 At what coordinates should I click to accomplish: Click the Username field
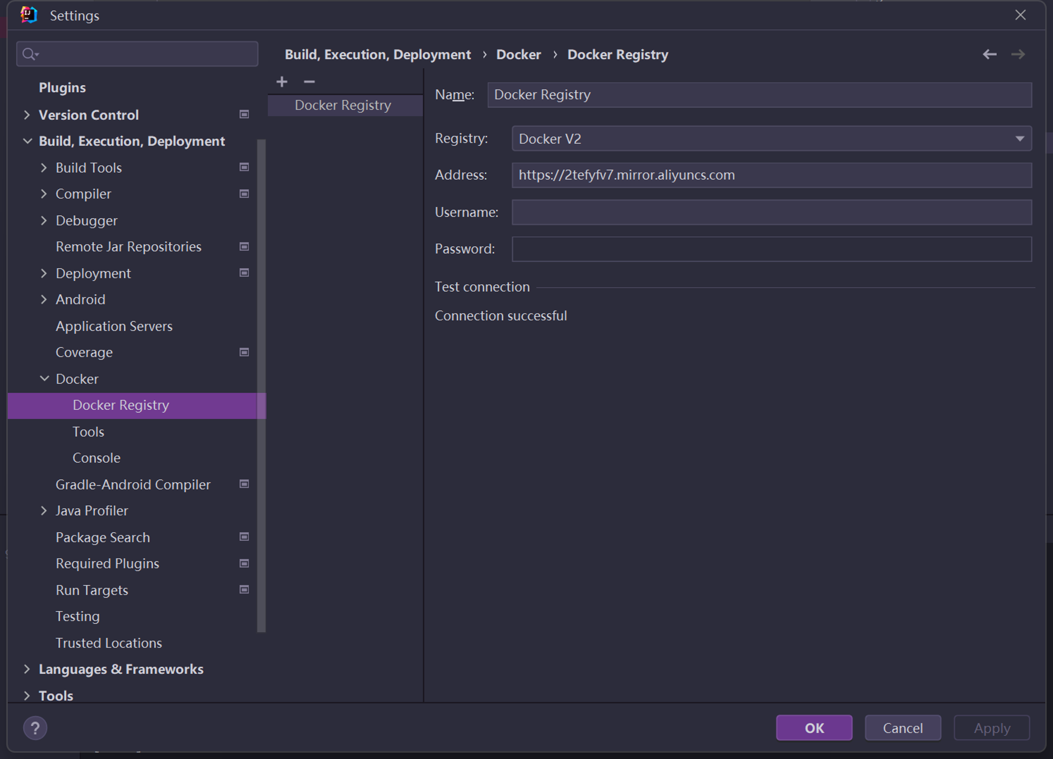(x=771, y=212)
